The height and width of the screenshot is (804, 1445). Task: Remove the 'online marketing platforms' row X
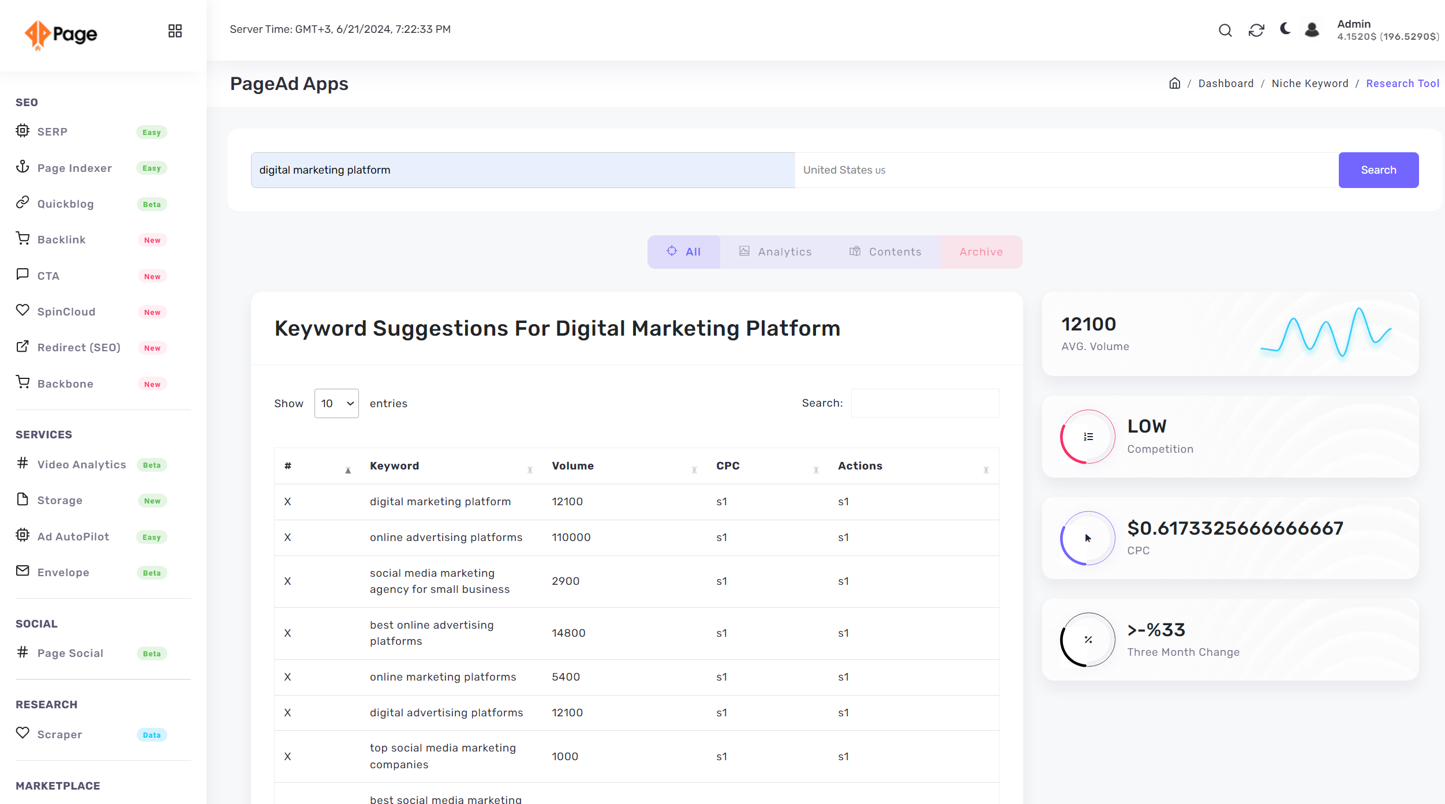287,677
